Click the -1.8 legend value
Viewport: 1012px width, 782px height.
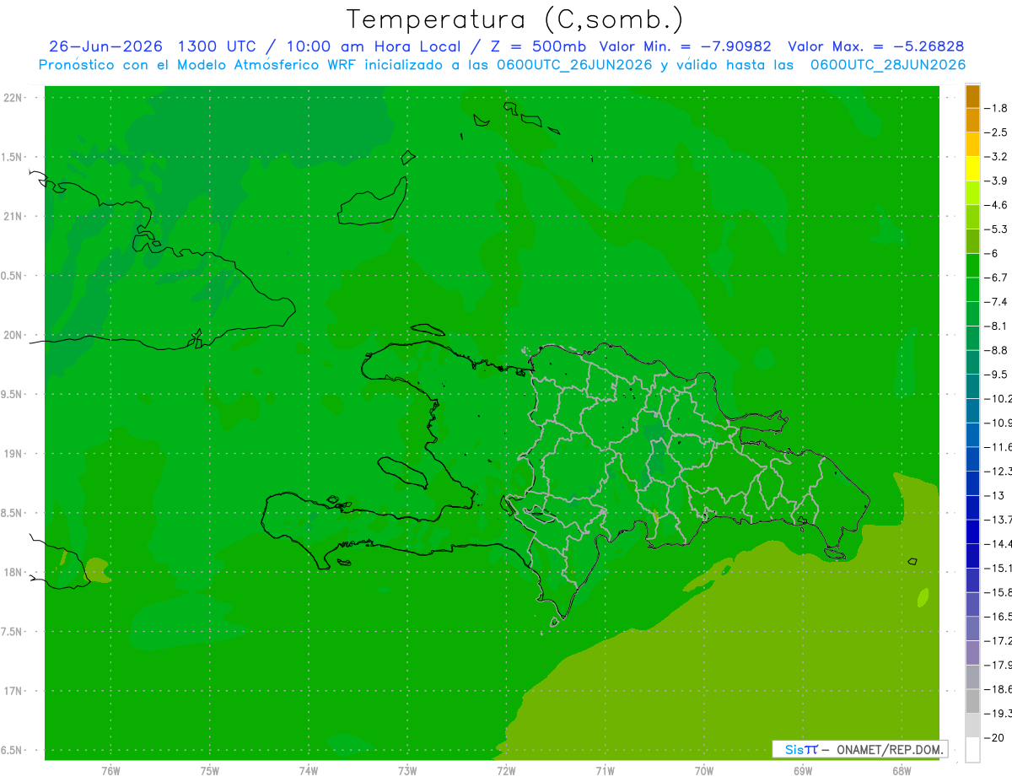[996, 108]
